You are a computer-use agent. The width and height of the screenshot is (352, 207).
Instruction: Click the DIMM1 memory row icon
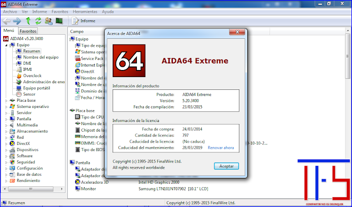click(78, 143)
